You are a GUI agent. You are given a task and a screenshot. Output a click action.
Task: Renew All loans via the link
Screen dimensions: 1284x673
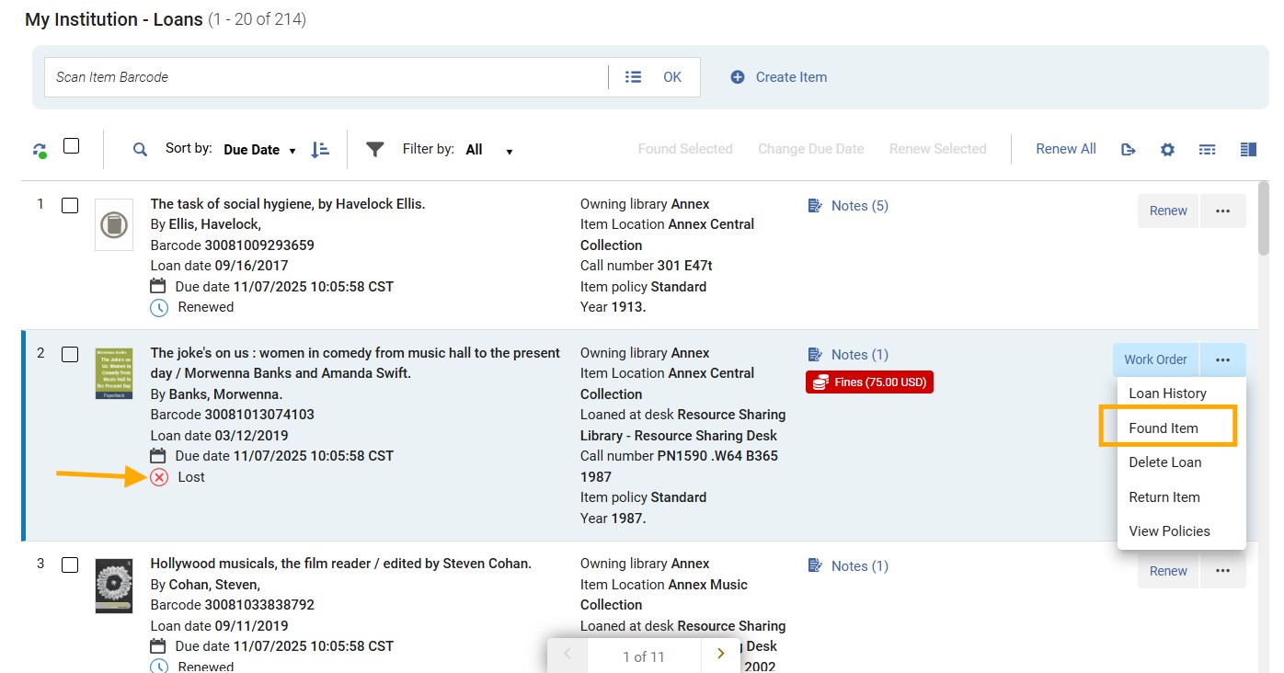(x=1065, y=148)
